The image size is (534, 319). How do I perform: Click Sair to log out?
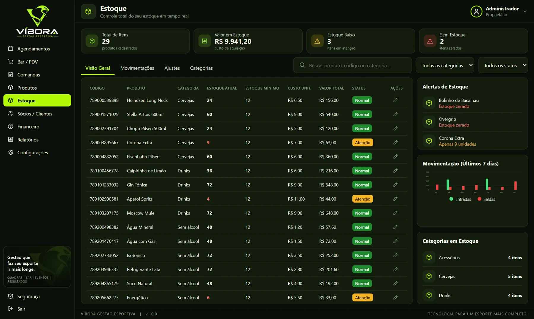click(37, 309)
